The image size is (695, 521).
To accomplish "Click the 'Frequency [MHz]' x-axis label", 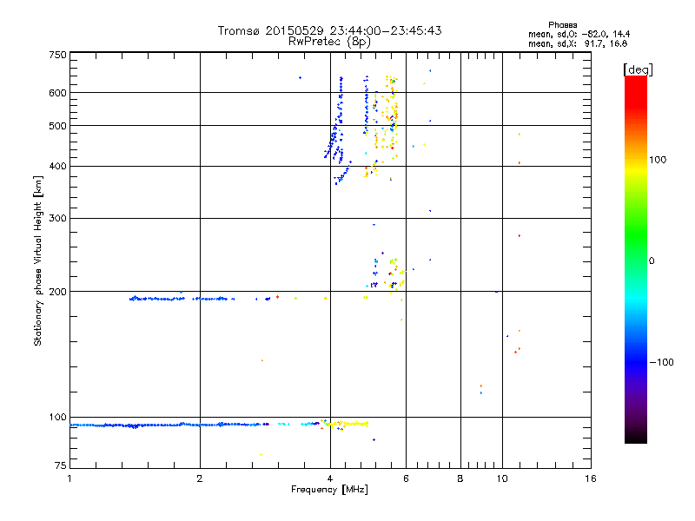I will pyautogui.click(x=329, y=490).
